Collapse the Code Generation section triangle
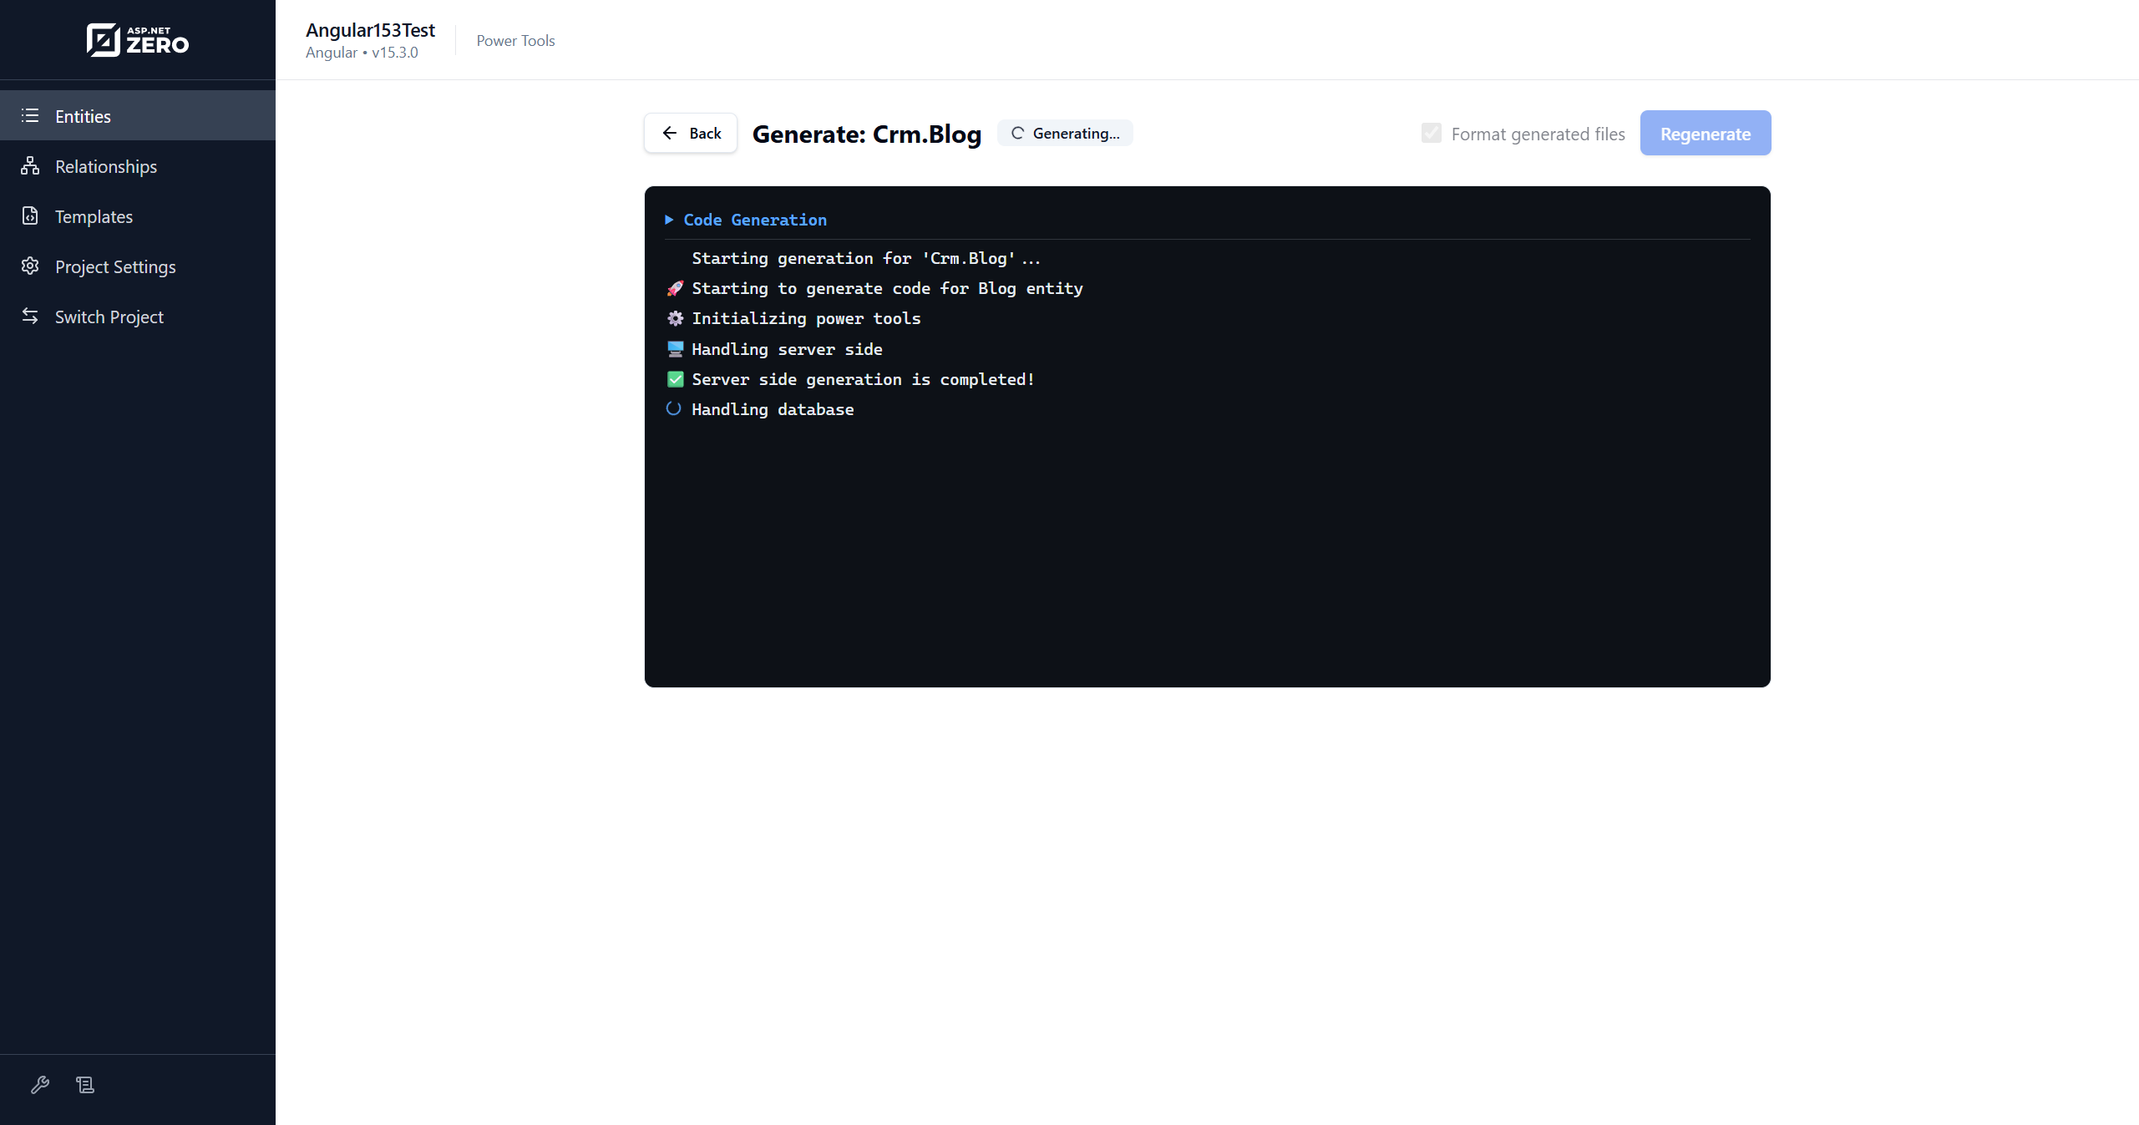The width and height of the screenshot is (2139, 1125). (x=669, y=220)
